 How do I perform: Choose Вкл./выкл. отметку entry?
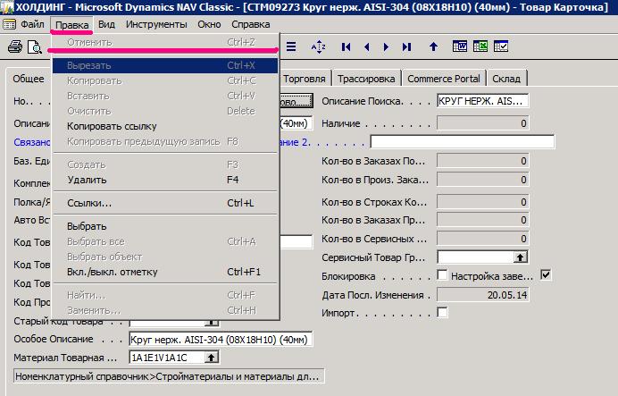pos(165,272)
